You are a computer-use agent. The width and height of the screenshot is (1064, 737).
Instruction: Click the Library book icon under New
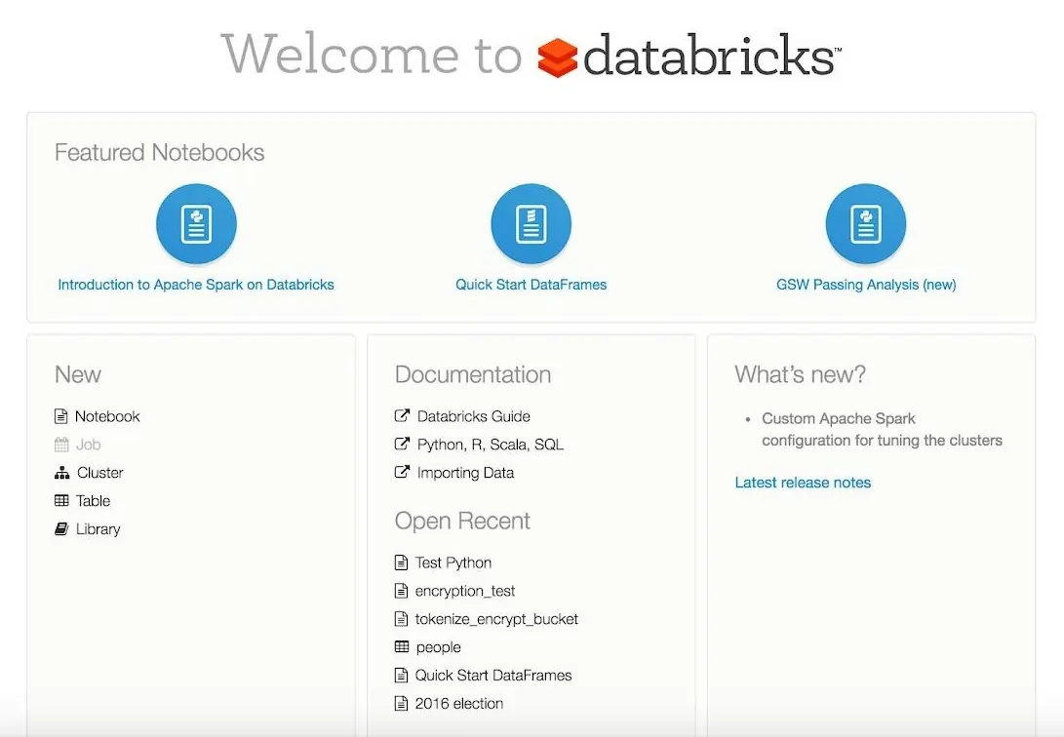tap(61, 528)
